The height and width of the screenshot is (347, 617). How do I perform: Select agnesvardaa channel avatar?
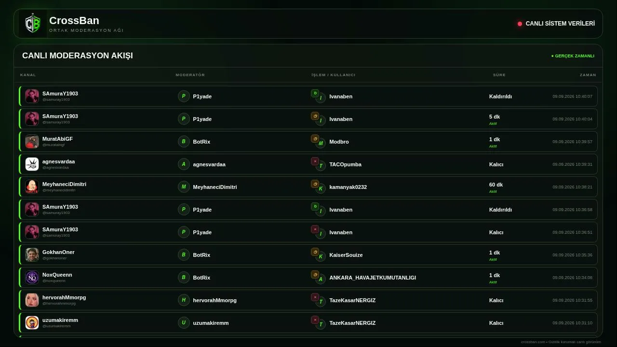point(32,164)
